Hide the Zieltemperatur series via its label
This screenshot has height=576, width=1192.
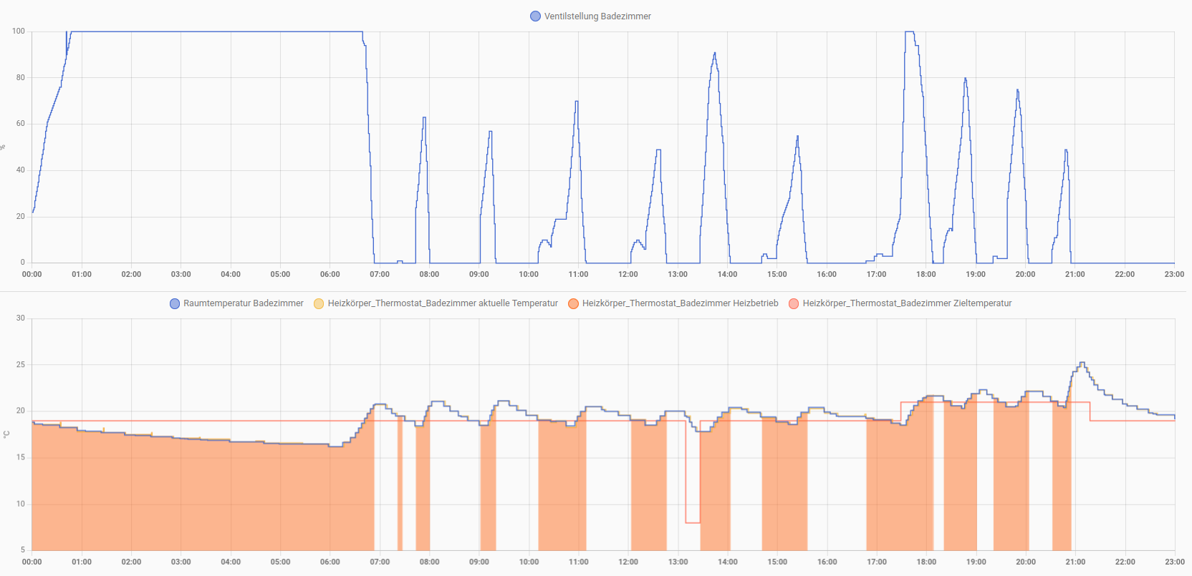pyautogui.click(x=907, y=303)
